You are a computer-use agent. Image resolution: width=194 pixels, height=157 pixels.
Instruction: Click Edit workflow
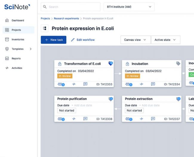pos(83,40)
